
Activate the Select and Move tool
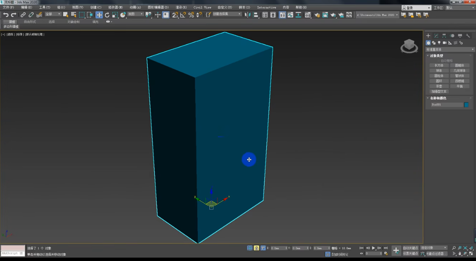(99, 14)
